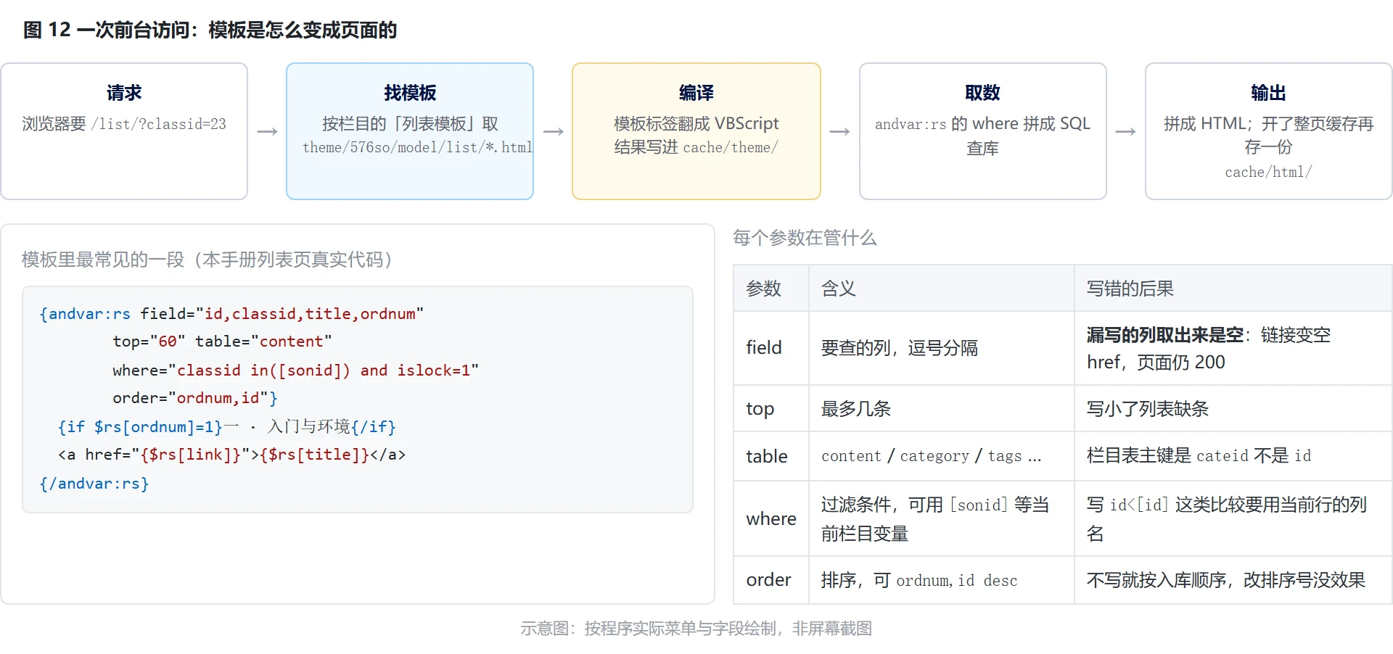Click the 输出 step card
1393x654 pixels.
point(1268,131)
